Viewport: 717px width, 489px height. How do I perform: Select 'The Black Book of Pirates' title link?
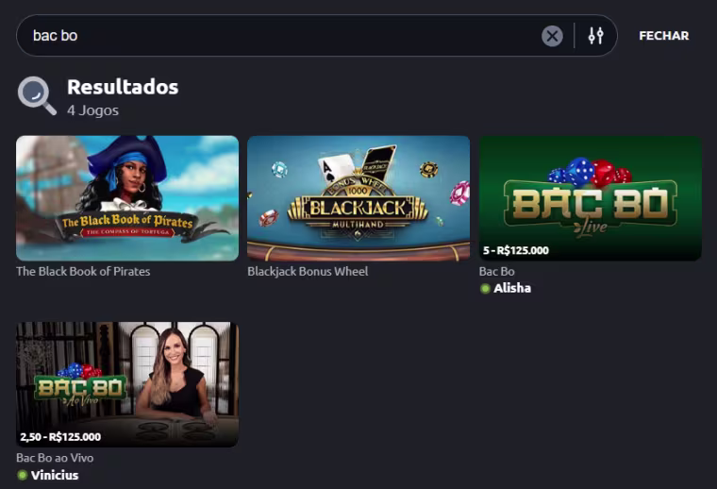(x=83, y=271)
